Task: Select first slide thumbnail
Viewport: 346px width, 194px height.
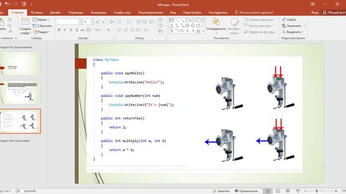Action: (x=21, y=64)
